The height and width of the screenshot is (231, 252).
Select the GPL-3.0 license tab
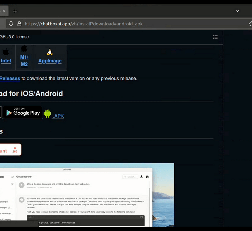click(x=14, y=37)
